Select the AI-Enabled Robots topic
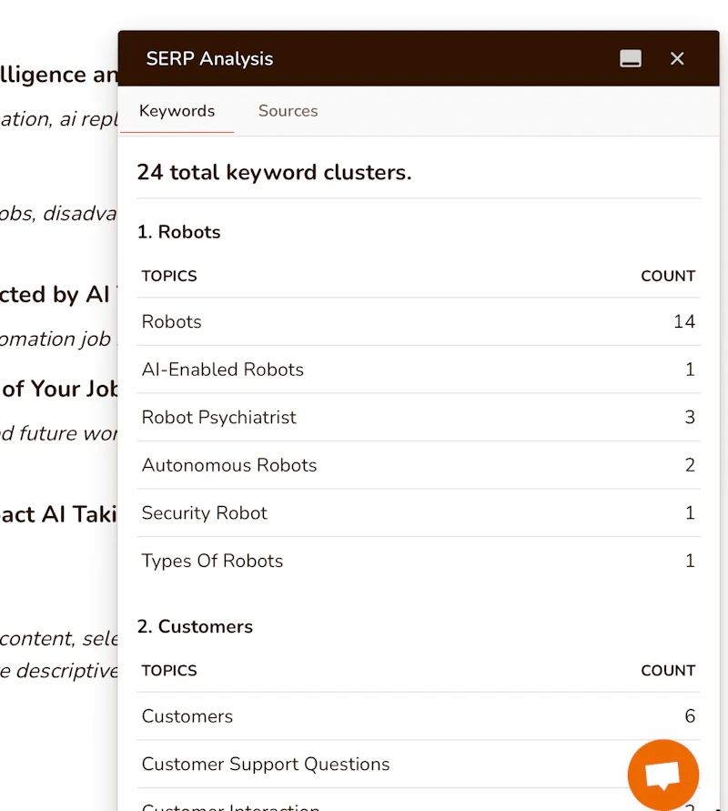This screenshot has height=811, width=728. click(223, 370)
